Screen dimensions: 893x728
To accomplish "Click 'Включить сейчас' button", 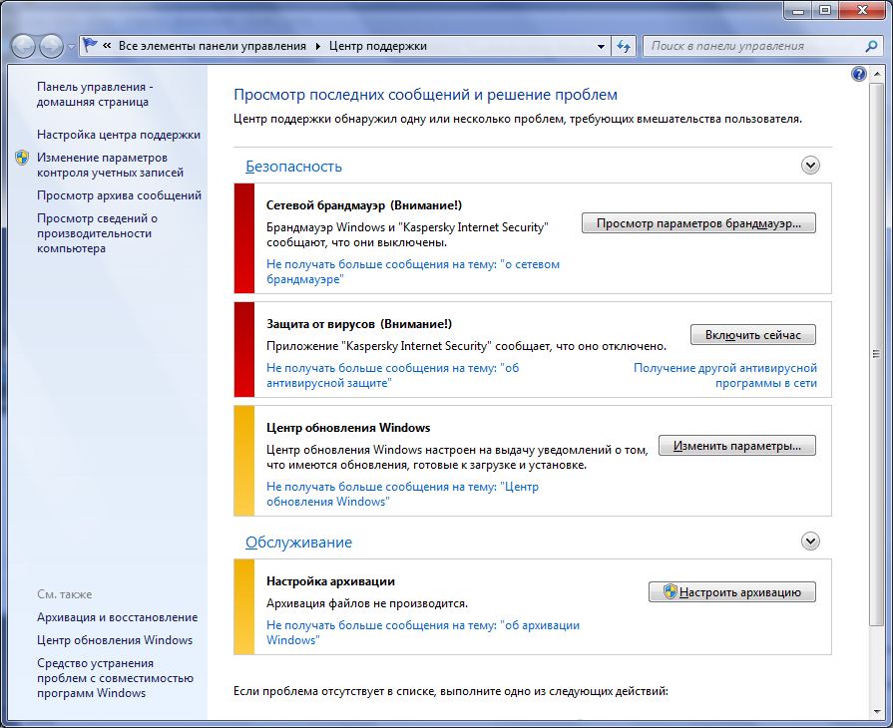I will 753,335.
